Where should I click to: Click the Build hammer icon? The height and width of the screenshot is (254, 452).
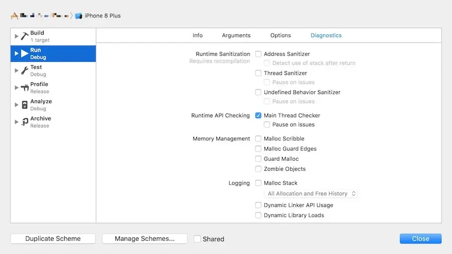coord(25,36)
